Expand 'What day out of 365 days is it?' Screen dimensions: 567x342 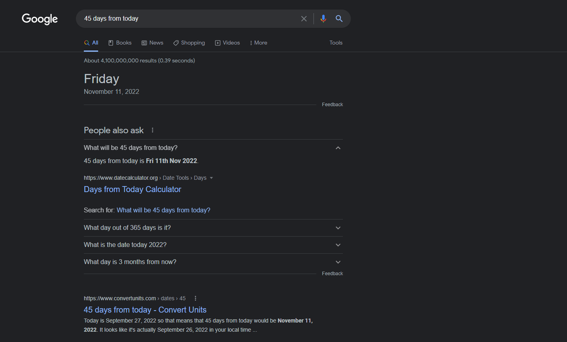[213, 228]
